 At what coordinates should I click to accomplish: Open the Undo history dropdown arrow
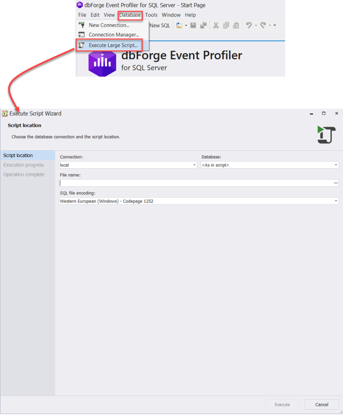[256, 25]
